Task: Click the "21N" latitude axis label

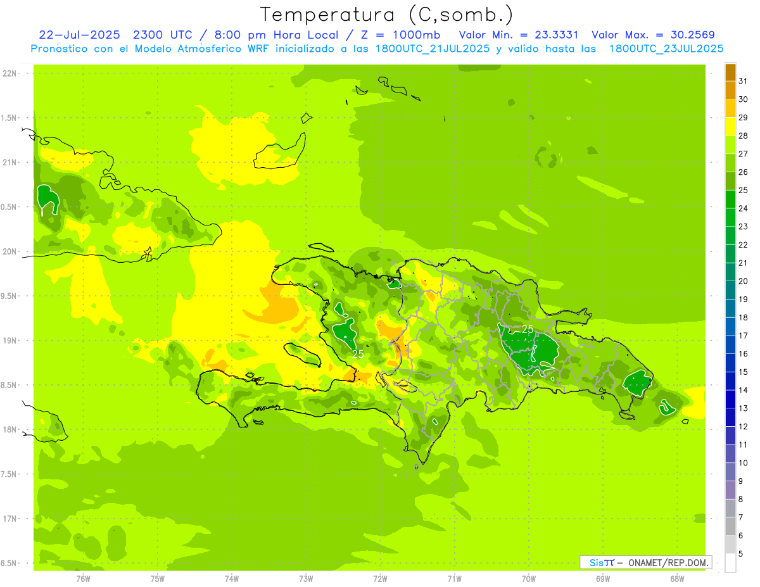Action: click(x=9, y=162)
